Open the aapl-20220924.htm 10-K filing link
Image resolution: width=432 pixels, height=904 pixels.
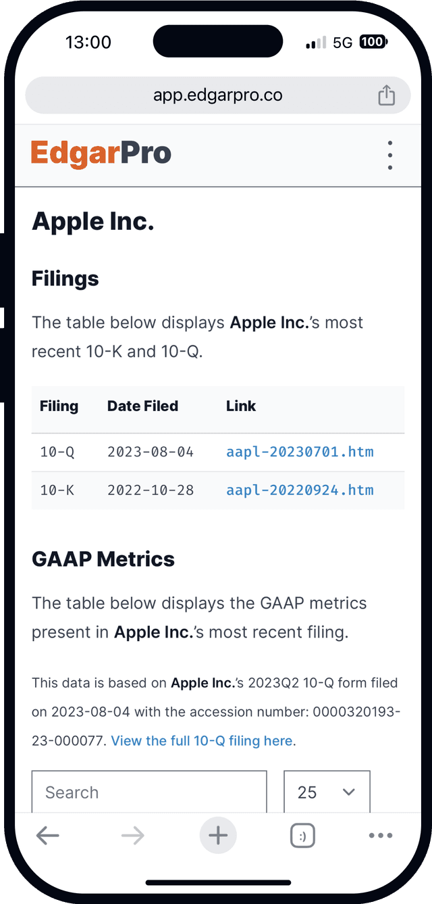300,490
